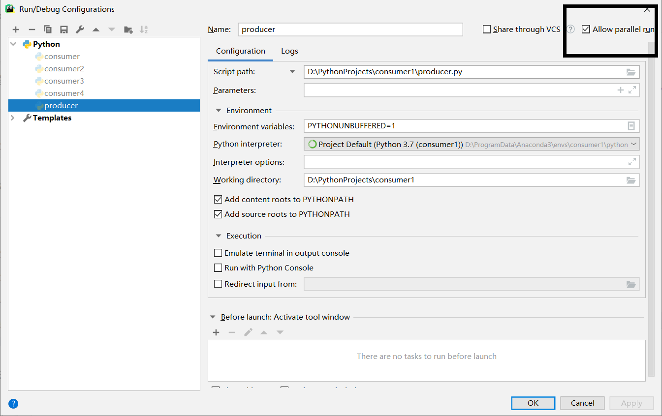The image size is (662, 416).
Task: Switch to the Logs tab
Action: tap(289, 51)
